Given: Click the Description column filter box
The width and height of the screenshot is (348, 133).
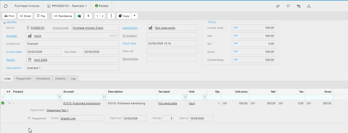Looking at the screenshot, I should pos(132,97).
